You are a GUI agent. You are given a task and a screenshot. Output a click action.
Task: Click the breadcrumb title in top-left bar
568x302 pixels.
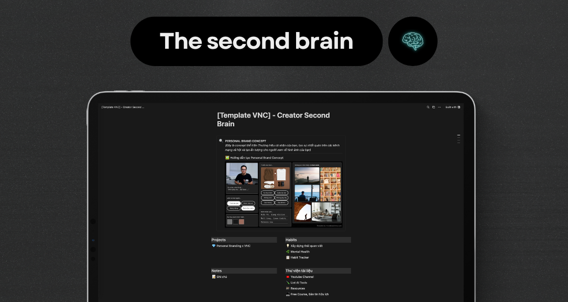click(x=123, y=107)
